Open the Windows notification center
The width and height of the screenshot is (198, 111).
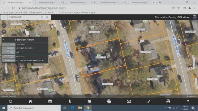(193, 108)
